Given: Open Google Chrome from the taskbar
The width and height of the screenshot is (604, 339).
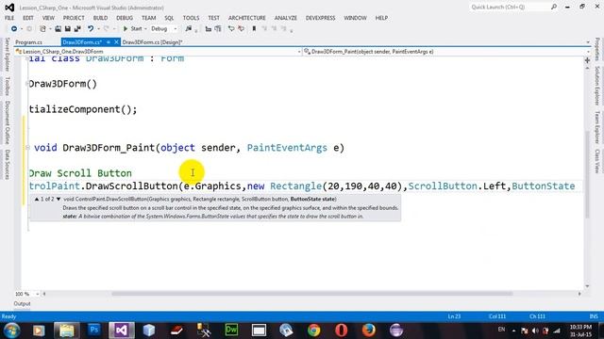Looking at the screenshot, I should [314, 330].
